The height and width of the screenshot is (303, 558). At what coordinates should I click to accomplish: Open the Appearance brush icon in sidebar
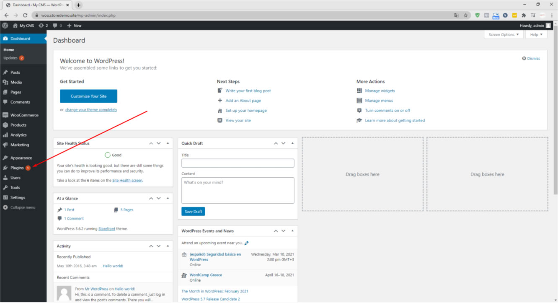tap(5, 158)
